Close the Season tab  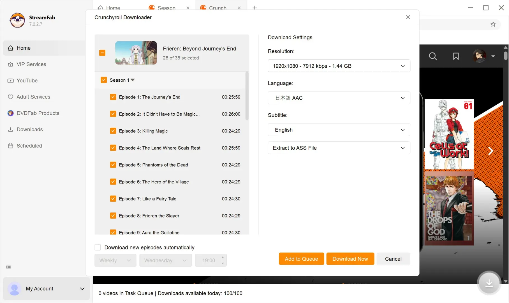pos(188,8)
